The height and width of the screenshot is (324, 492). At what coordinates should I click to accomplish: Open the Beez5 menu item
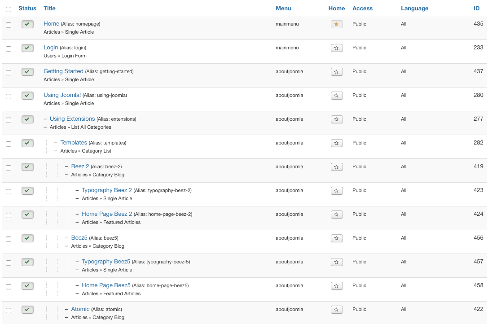click(79, 238)
